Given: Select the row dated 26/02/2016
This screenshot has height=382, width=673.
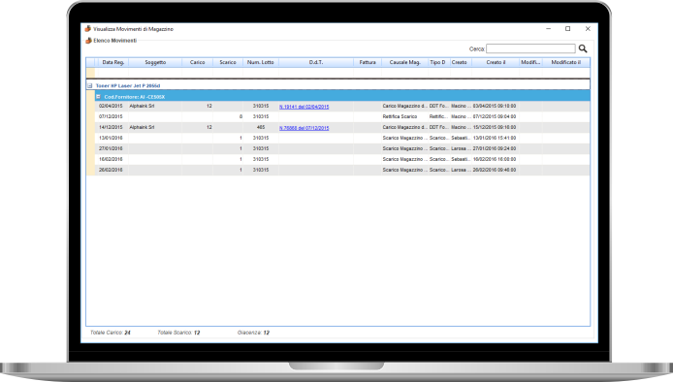Looking at the screenshot, I should [x=342, y=170].
